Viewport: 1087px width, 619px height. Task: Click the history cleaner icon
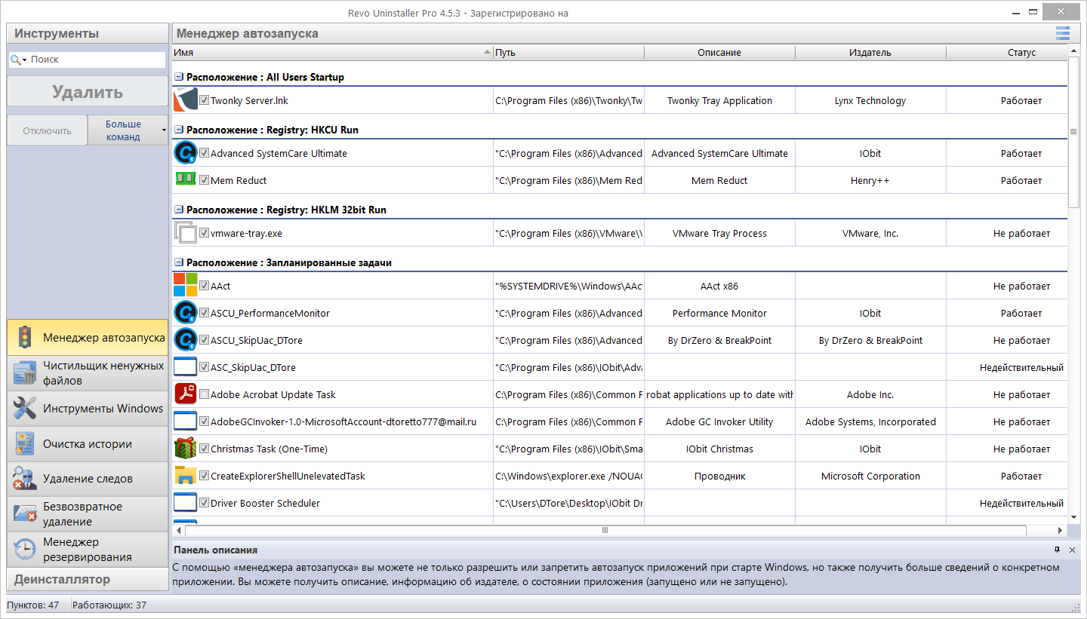coord(25,444)
